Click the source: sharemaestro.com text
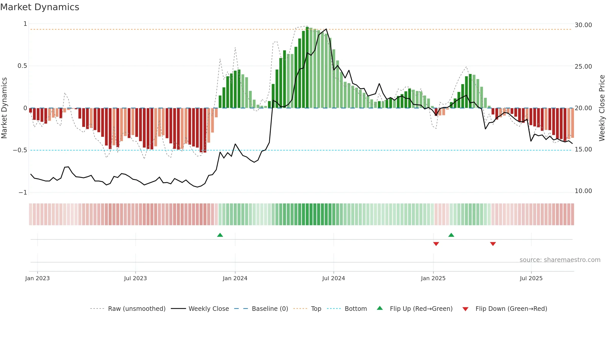609x342 pixels. [x=560, y=260]
